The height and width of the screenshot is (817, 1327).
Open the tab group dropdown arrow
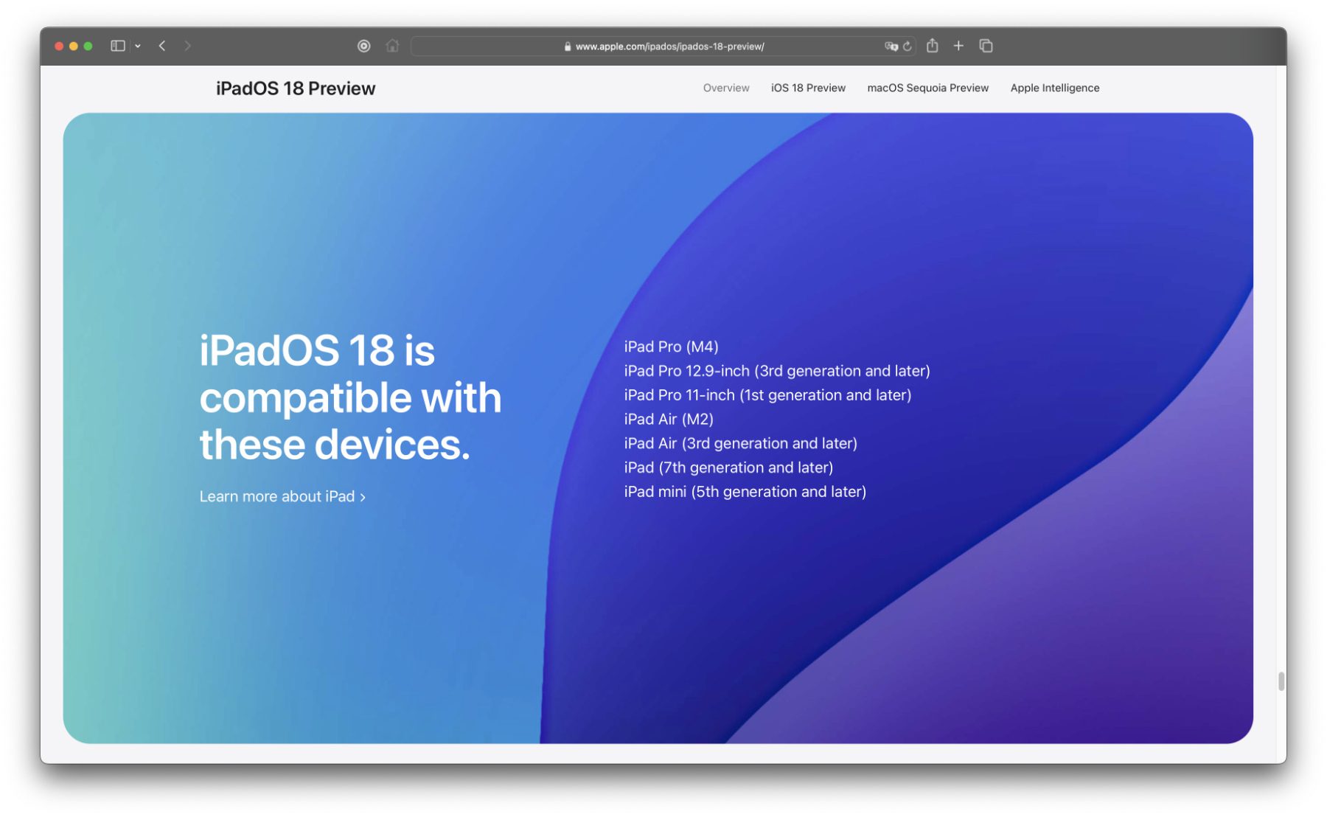[138, 46]
